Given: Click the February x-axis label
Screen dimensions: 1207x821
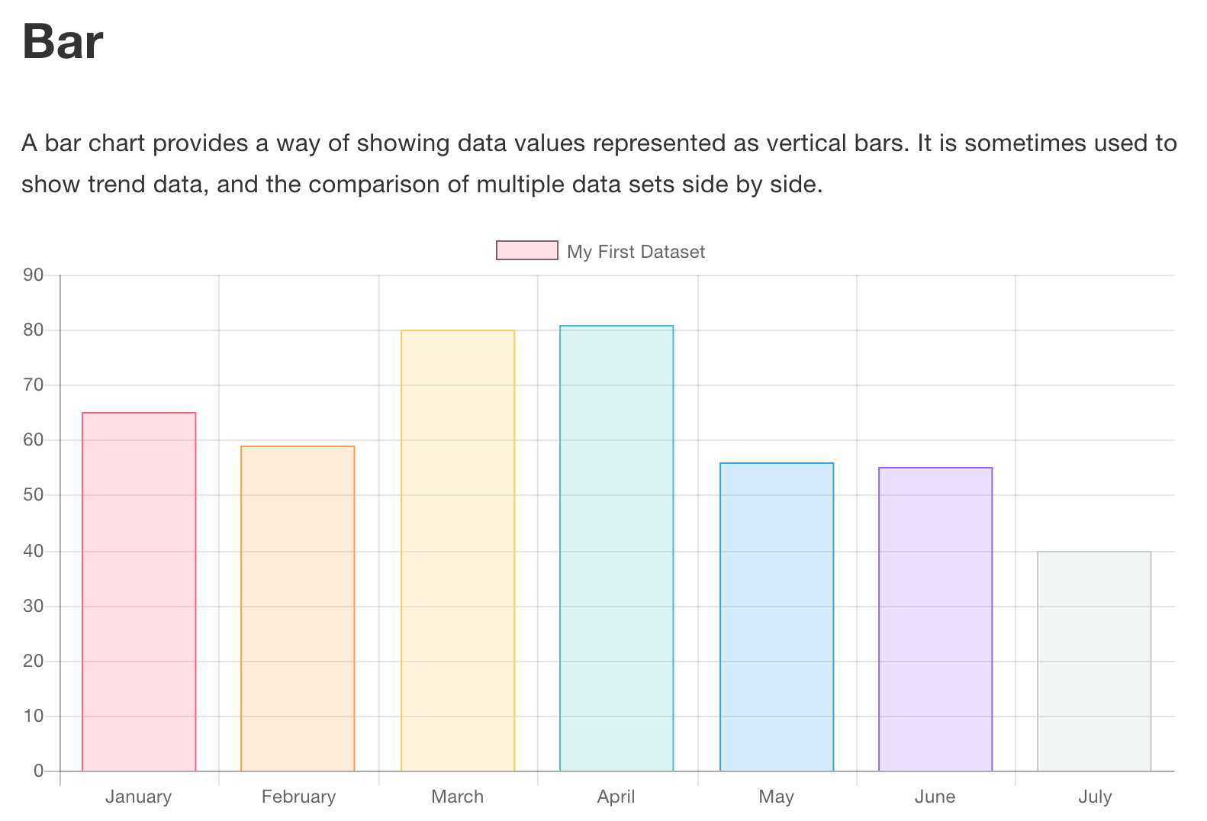Looking at the screenshot, I should 298,797.
